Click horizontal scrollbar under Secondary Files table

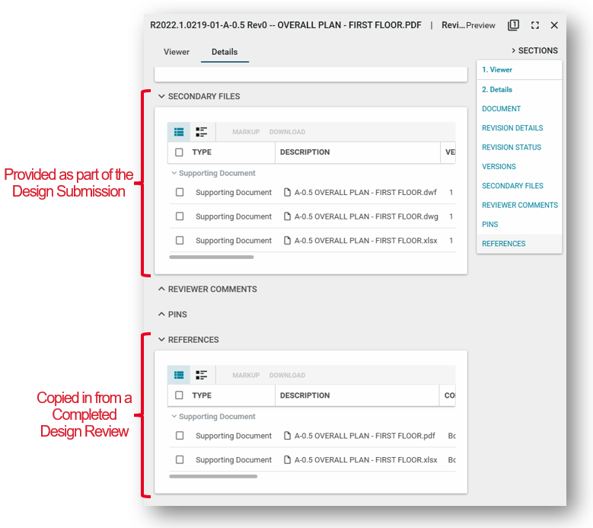point(212,257)
